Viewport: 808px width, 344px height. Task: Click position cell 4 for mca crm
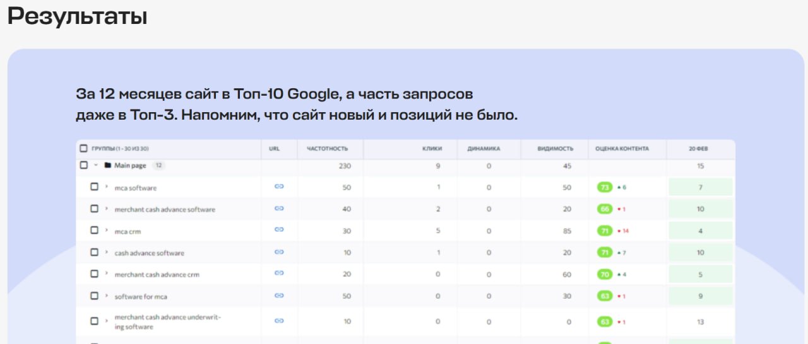pyautogui.click(x=701, y=231)
